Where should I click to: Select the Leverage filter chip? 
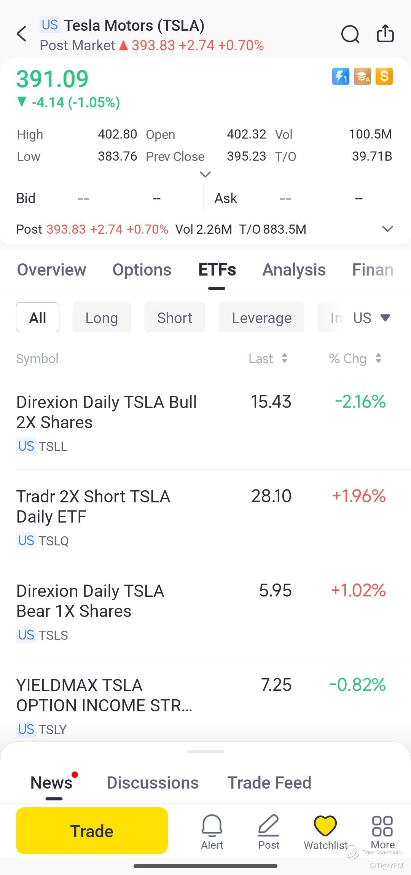pyautogui.click(x=261, y=317)
